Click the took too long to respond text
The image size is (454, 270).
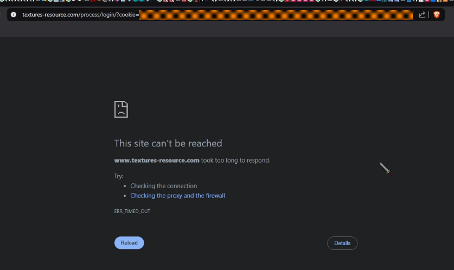[x=236, y=160]
